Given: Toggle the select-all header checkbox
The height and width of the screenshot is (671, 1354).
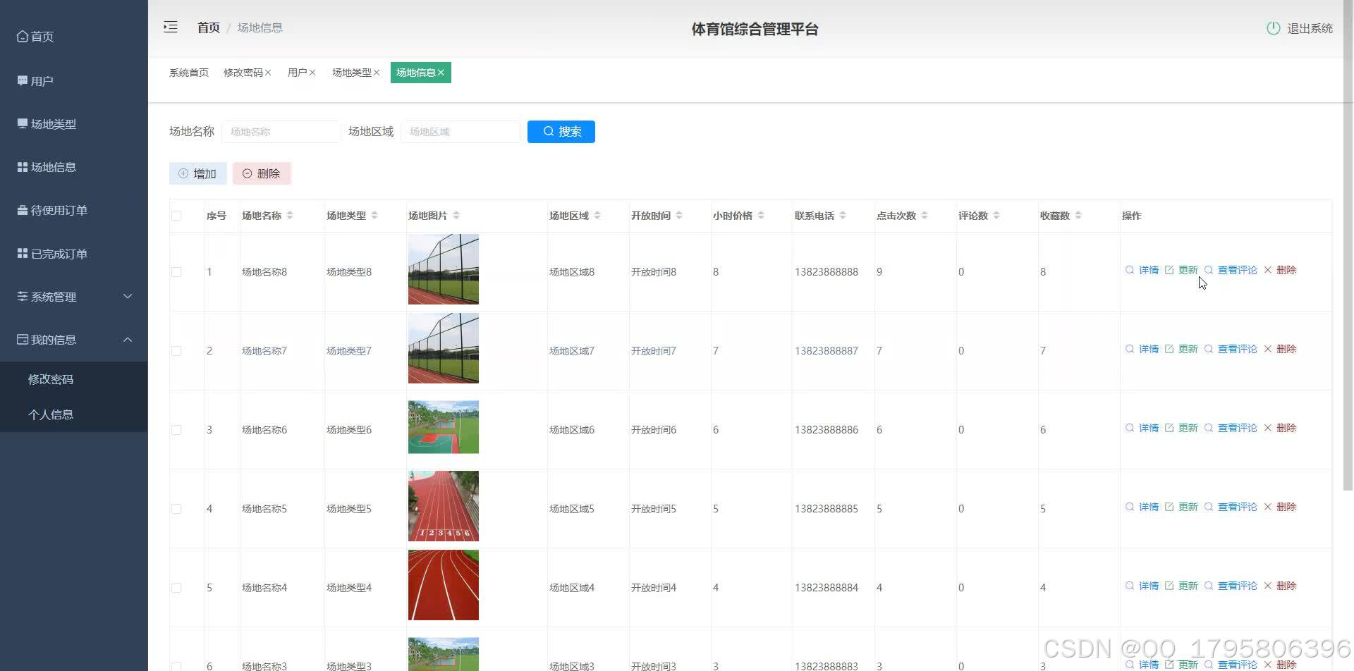Looking at the screenshot, I should [x=176, y=216].
